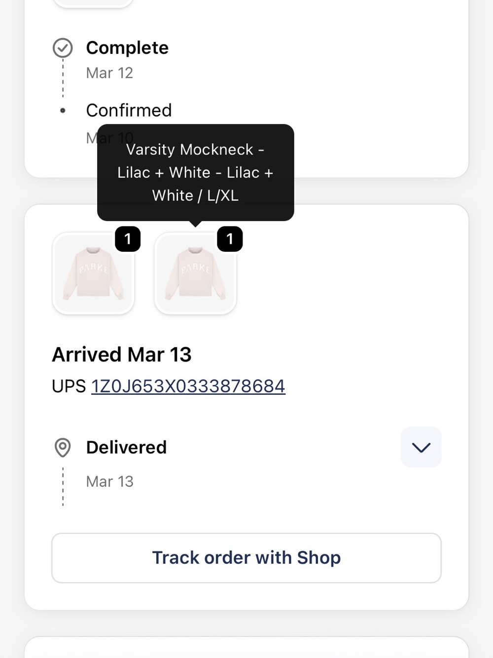Click the Mar 12 completion date
Viewport: 493px width, 658px height.
coord(109,73)
